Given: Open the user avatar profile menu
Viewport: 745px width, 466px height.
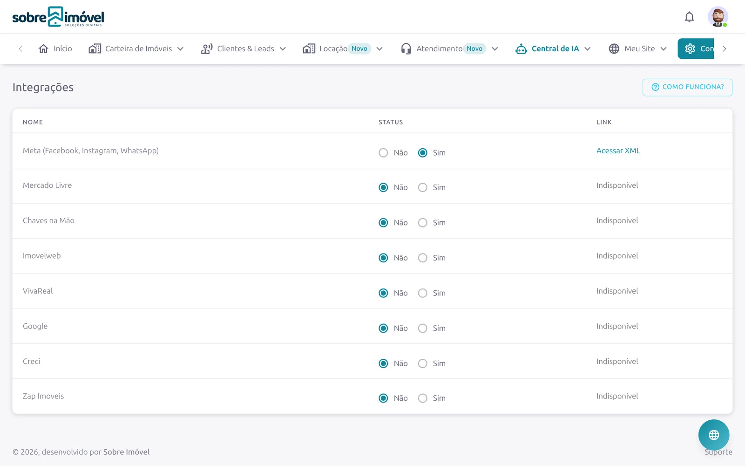Looking at the screenshot, I should pos(718,17).
